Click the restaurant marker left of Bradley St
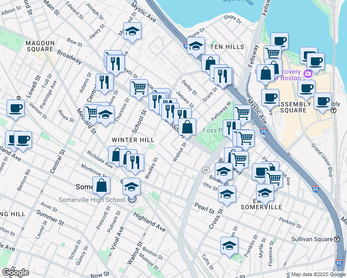 pos(135,163)
